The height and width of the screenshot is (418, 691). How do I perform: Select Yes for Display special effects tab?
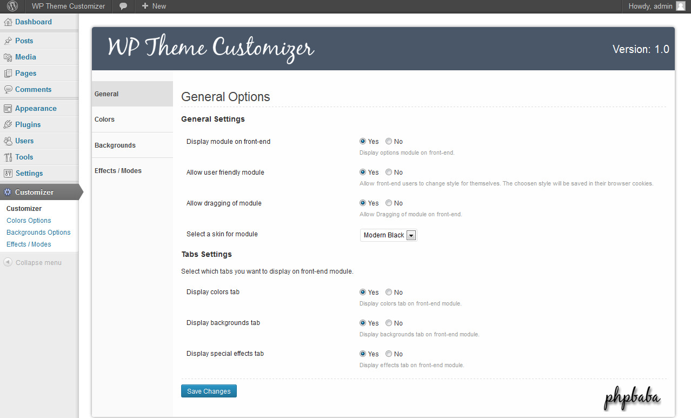point(363,354)
